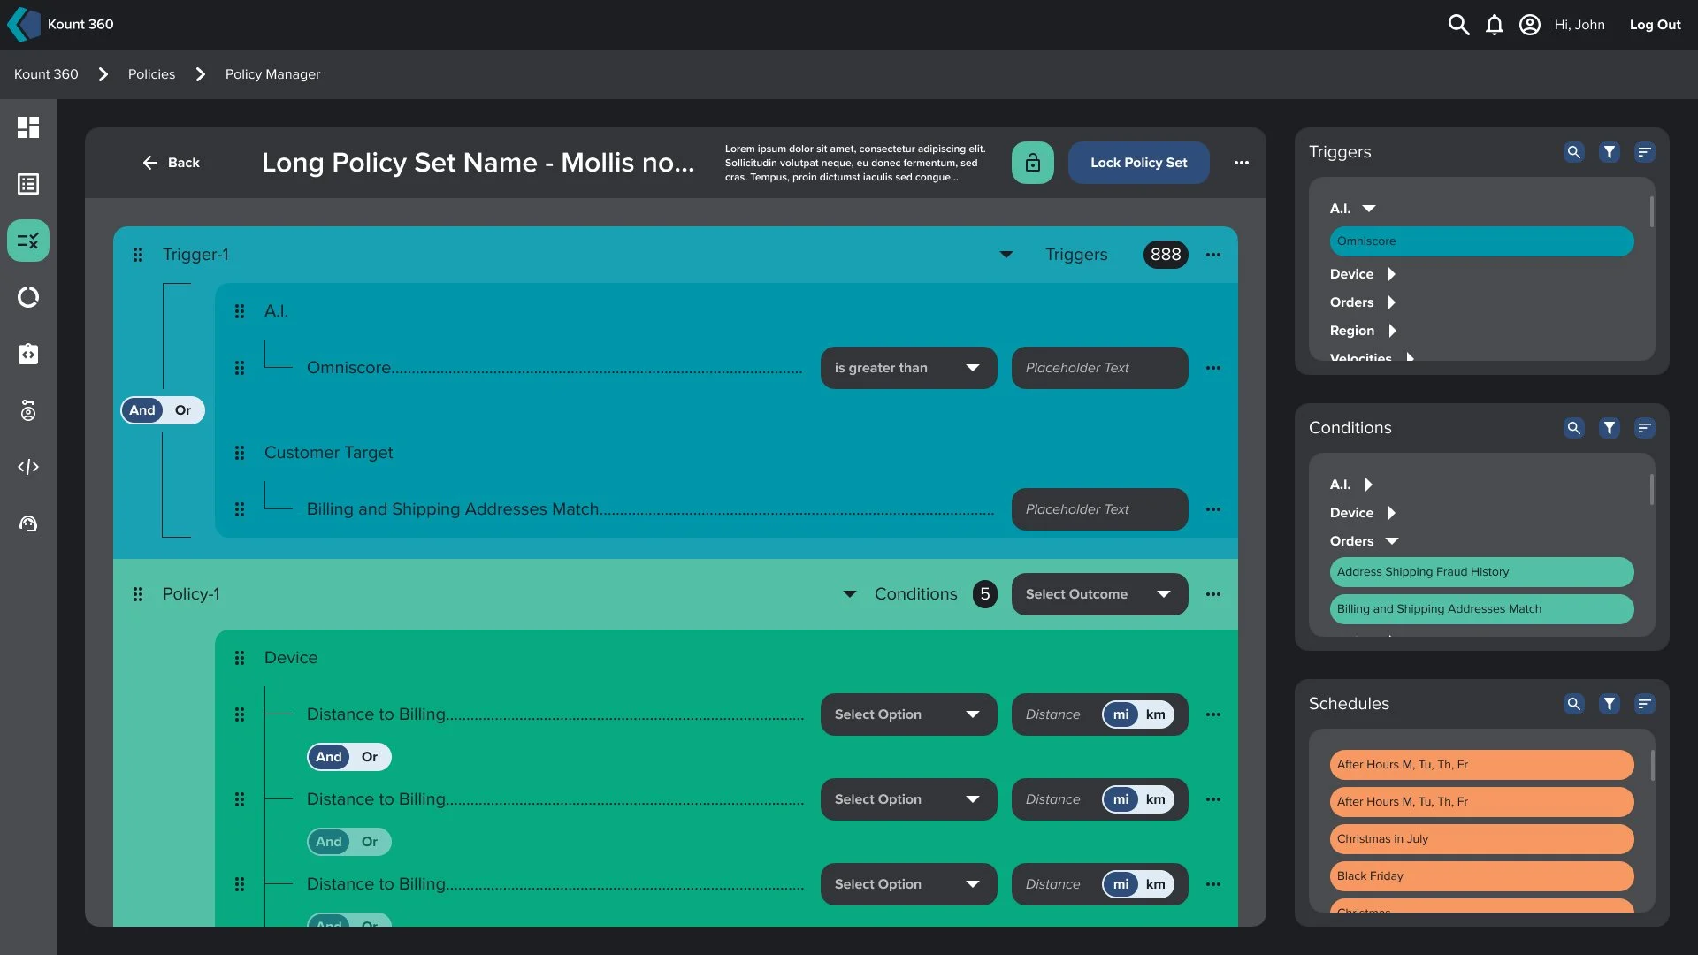Sort the Schedules panel
The height and width of the screenshot is (955, 1698).
click(x=1645, y=704)
